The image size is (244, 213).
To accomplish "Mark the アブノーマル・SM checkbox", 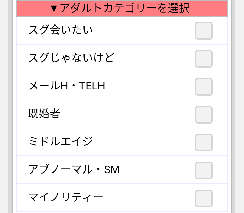I will click(x=204, y=170).
